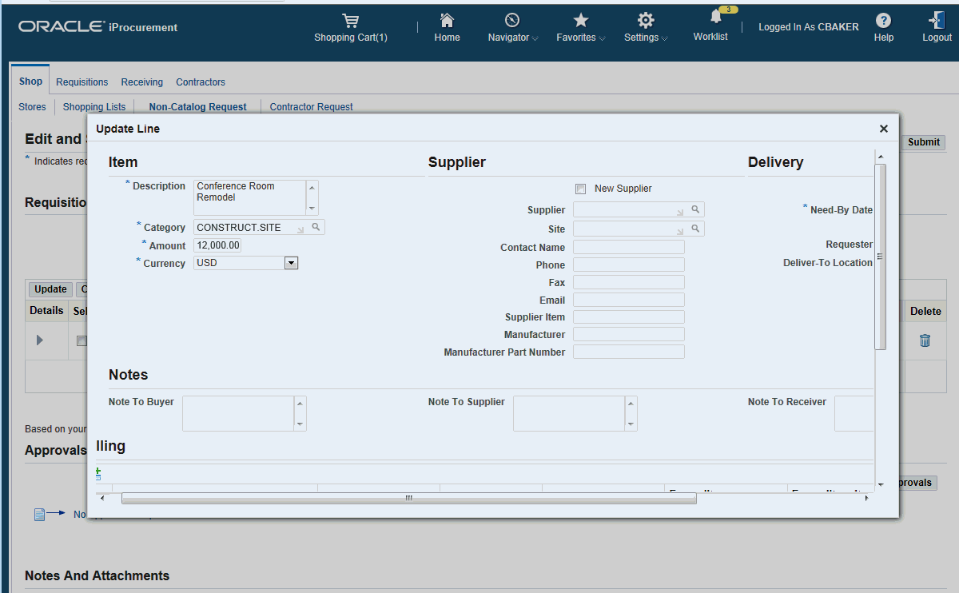959x593 pixels.
Task: Click the Oracle iProcurement logo
Action: click(98, 27)
